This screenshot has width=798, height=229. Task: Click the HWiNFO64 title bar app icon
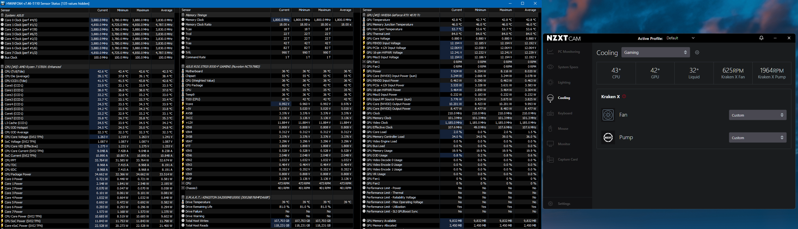click(3, 3)
